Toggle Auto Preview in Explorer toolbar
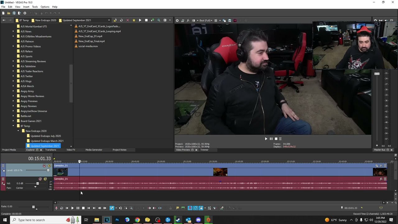Screen dimensions: 398x224 click(152, 20)
